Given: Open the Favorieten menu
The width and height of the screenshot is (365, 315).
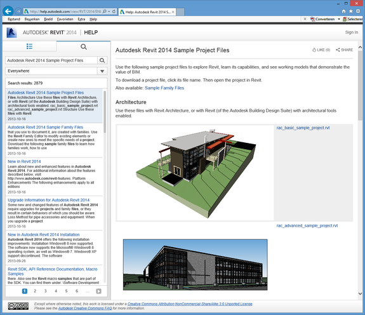Looking at the screenshot, I should 65,19.
